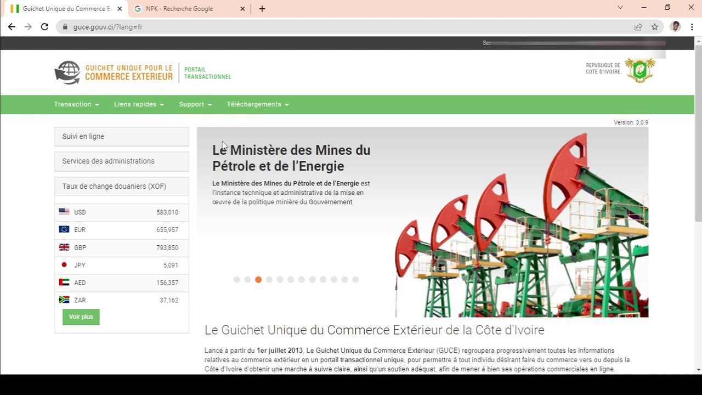Click the browser forward arrow
This screenshot has width=702, height=395.
[x=28, y=26]
